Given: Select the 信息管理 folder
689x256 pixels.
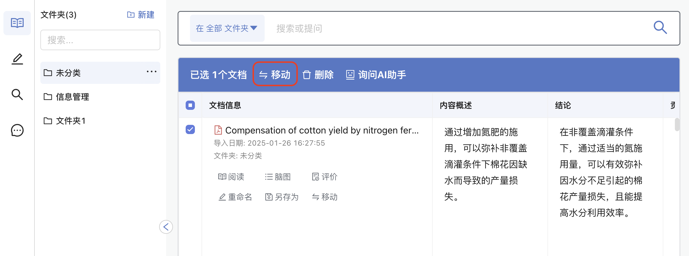Looking at the screenshot, I should pyautogui.click(x=100, y=97).
